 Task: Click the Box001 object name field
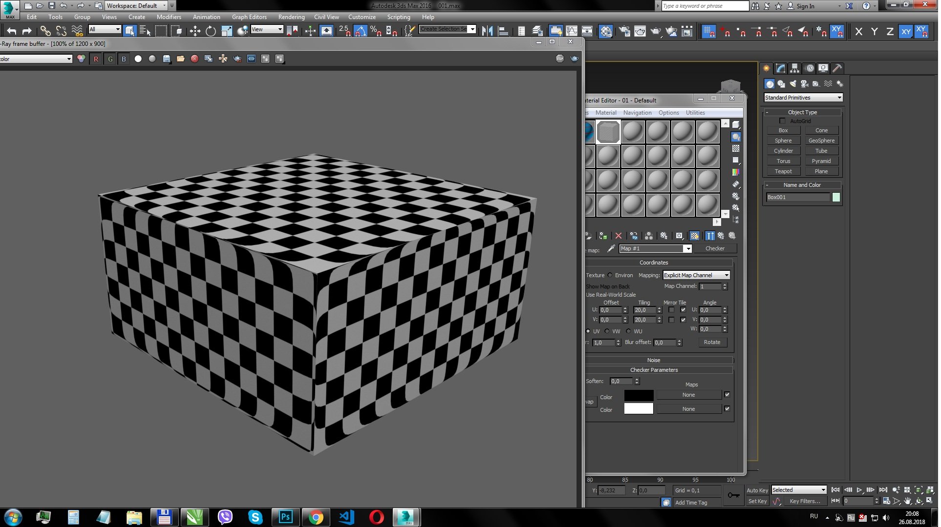797,198
